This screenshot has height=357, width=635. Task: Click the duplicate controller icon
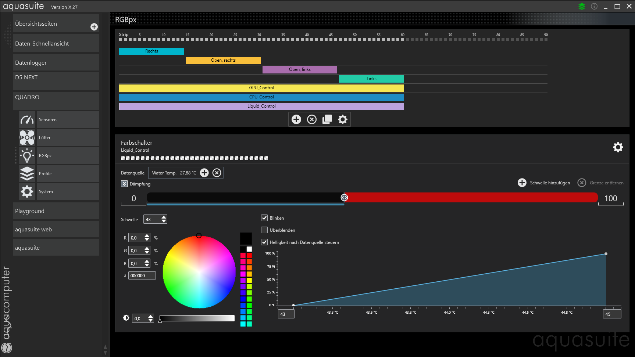point(327,119)
